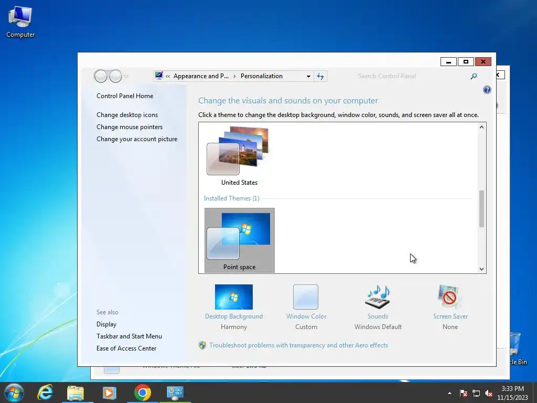Click the Control Panel icon in address bar

pos(159,76)
